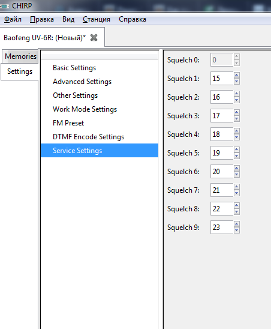Close the Baofeng UV-6R tab
The image size is (271, 329).
coord(94,38)
